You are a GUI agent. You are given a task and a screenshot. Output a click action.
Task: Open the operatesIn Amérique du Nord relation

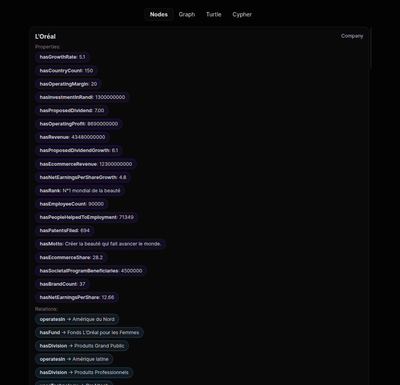pos(77,319)
